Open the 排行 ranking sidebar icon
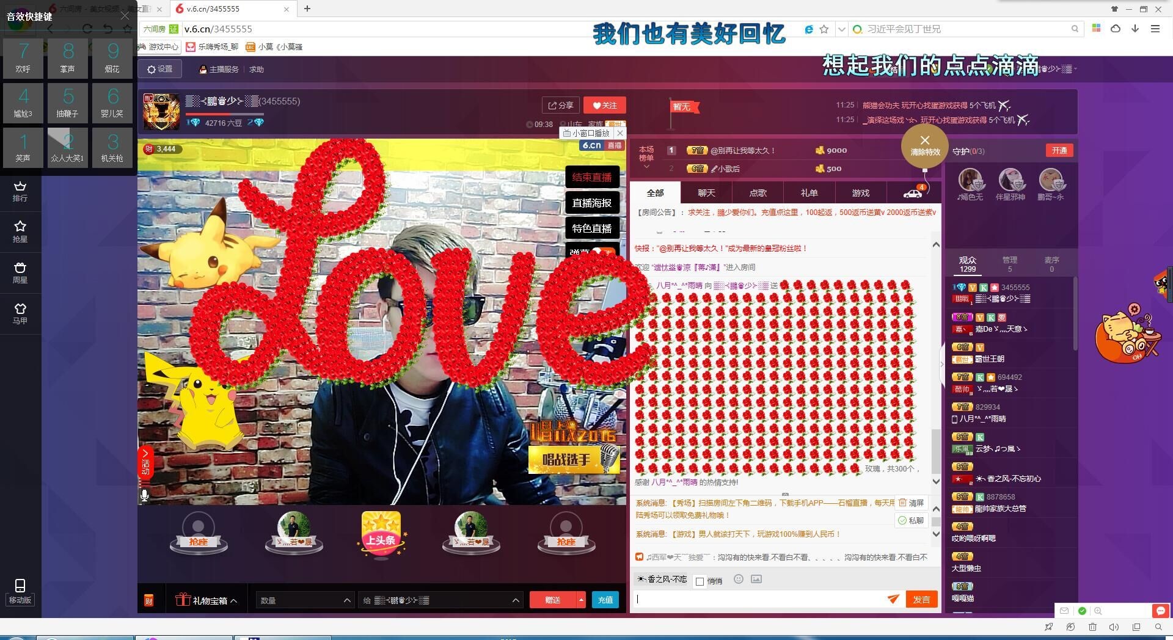Viewport: 1173px width, 640px height. (x=20, y=191)
